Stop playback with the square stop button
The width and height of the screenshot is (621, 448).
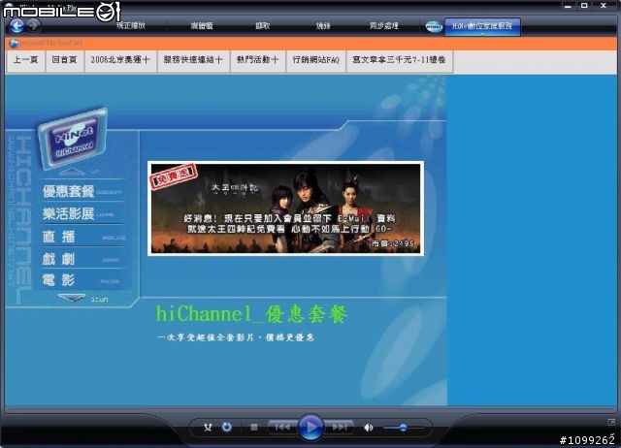coord(254,427)
